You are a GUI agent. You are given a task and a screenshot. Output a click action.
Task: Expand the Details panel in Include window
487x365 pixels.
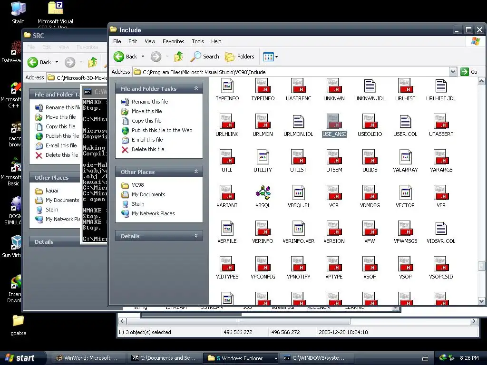tap(196, 236)
